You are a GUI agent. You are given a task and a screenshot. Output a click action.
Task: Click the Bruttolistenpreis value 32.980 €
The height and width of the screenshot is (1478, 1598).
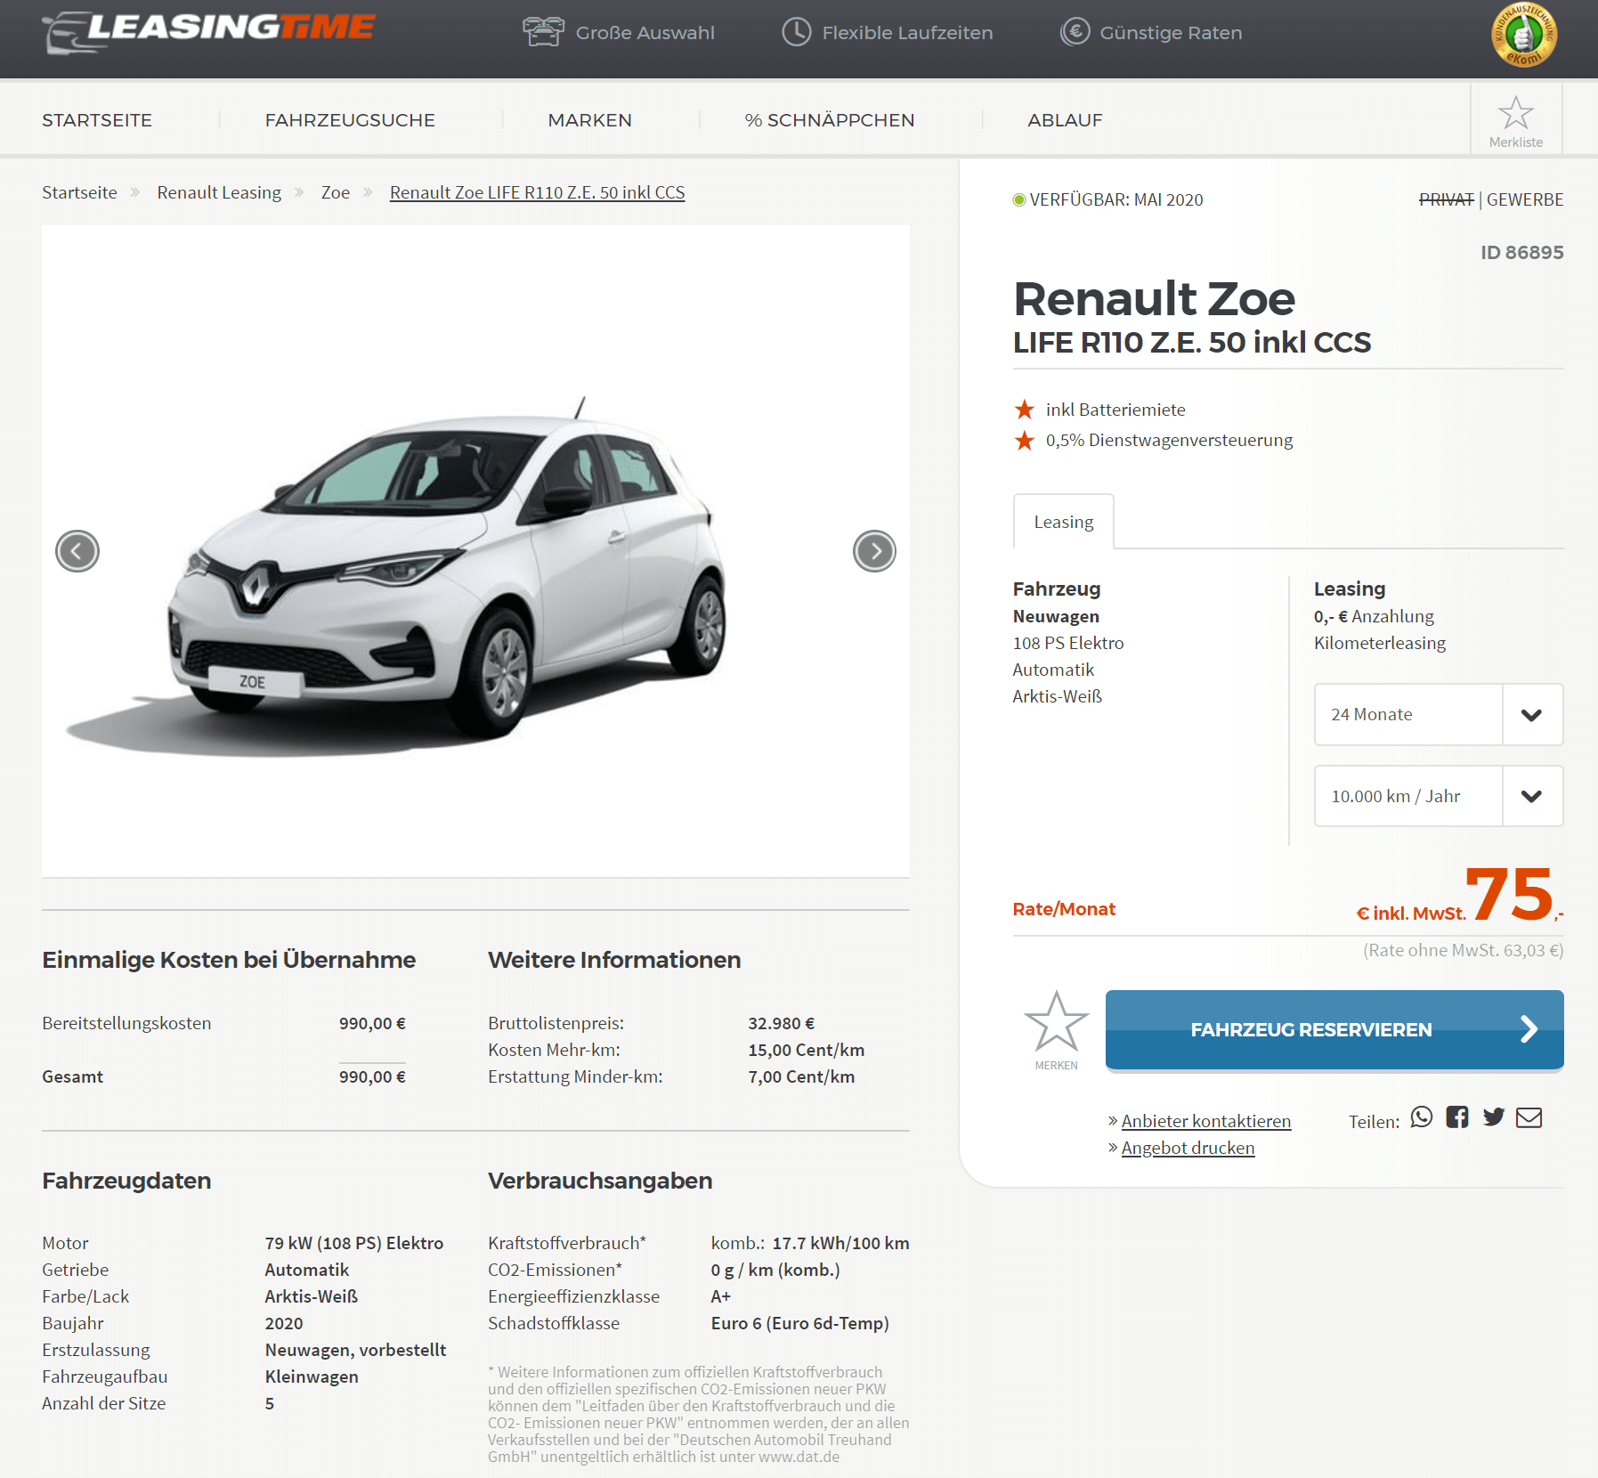781,1023
